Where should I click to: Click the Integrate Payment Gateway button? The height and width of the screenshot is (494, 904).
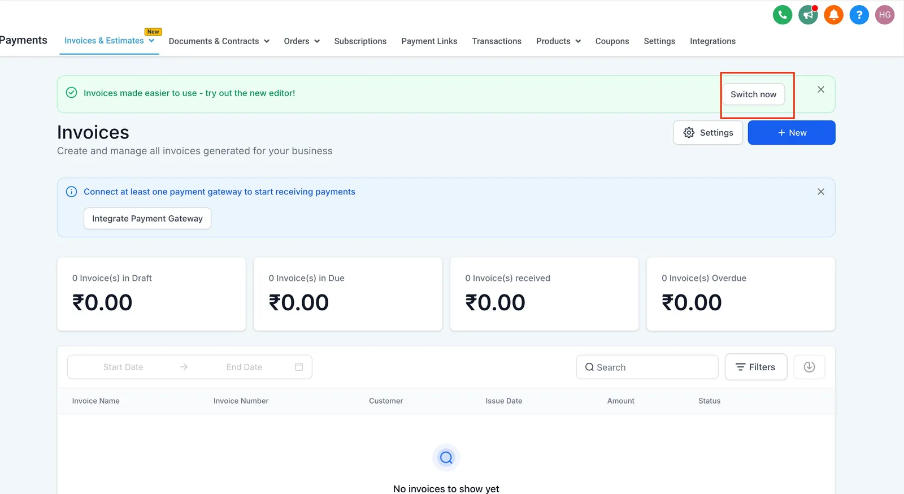tap(147, 219)
